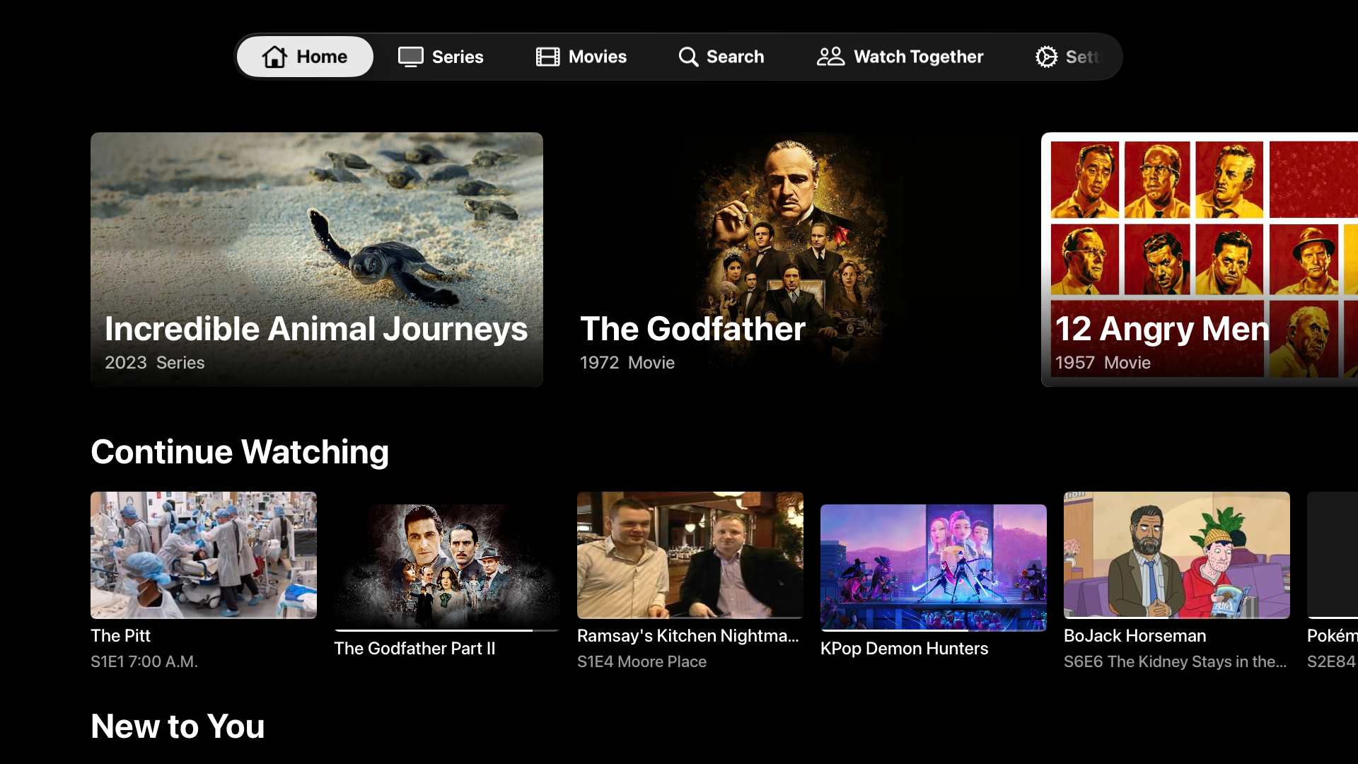Click 'S6E6 The Kidney Stays in the...' text
This screenshot has width=1358, height=764.
point(1175,662)
